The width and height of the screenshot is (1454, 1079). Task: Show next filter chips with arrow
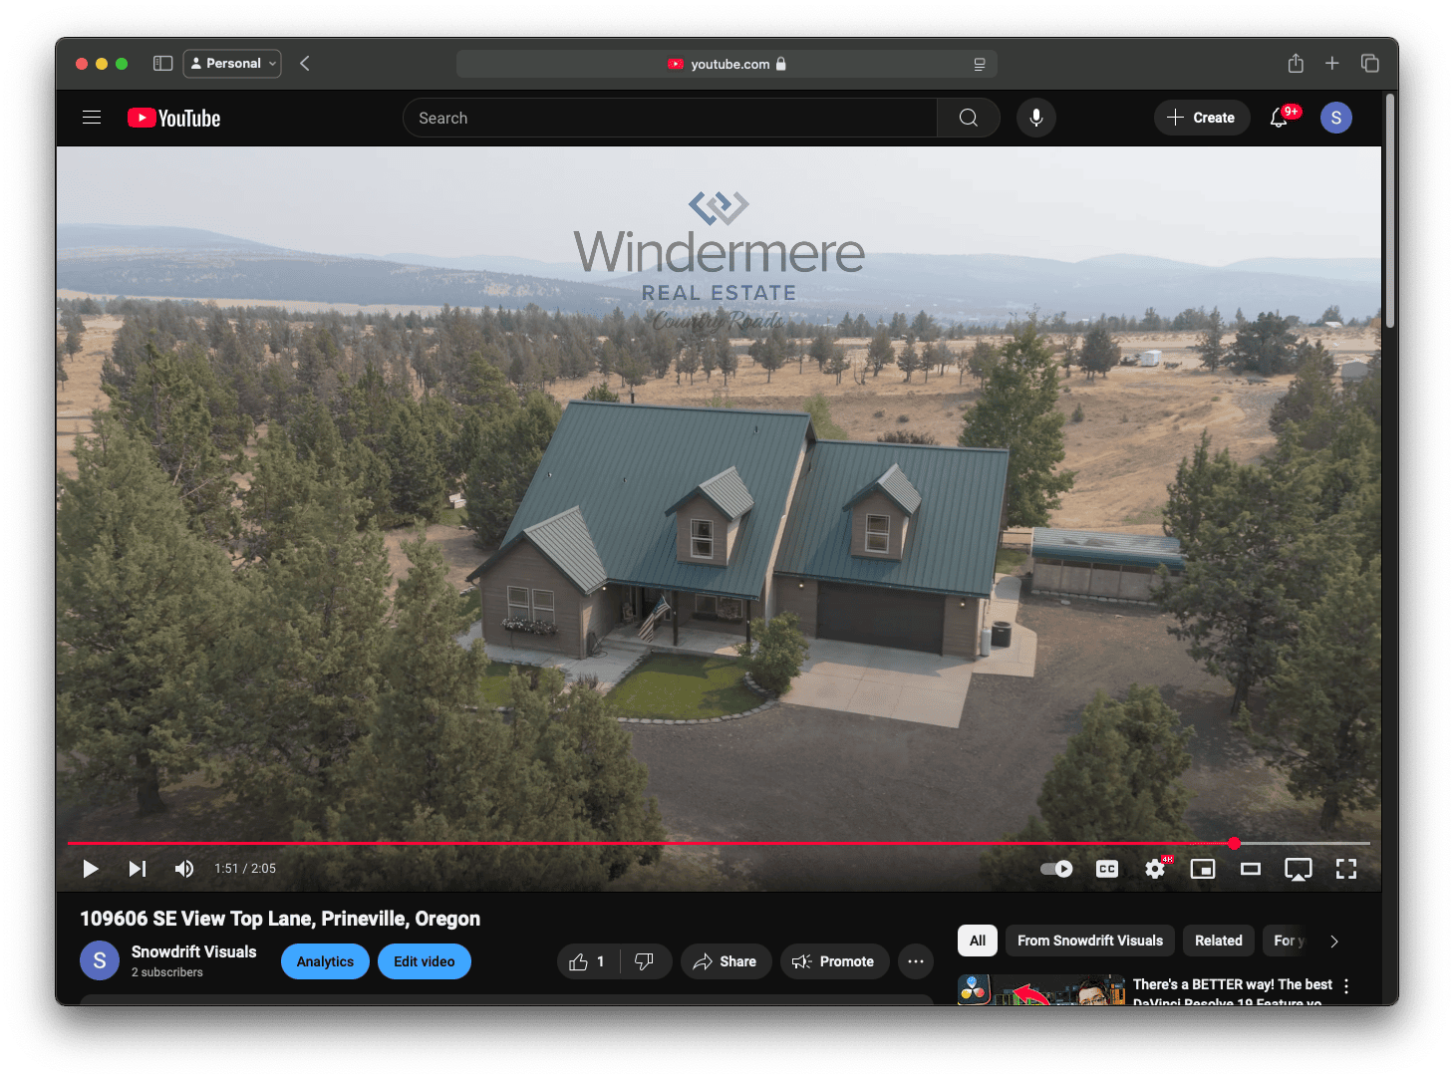tap(1334, 942)
